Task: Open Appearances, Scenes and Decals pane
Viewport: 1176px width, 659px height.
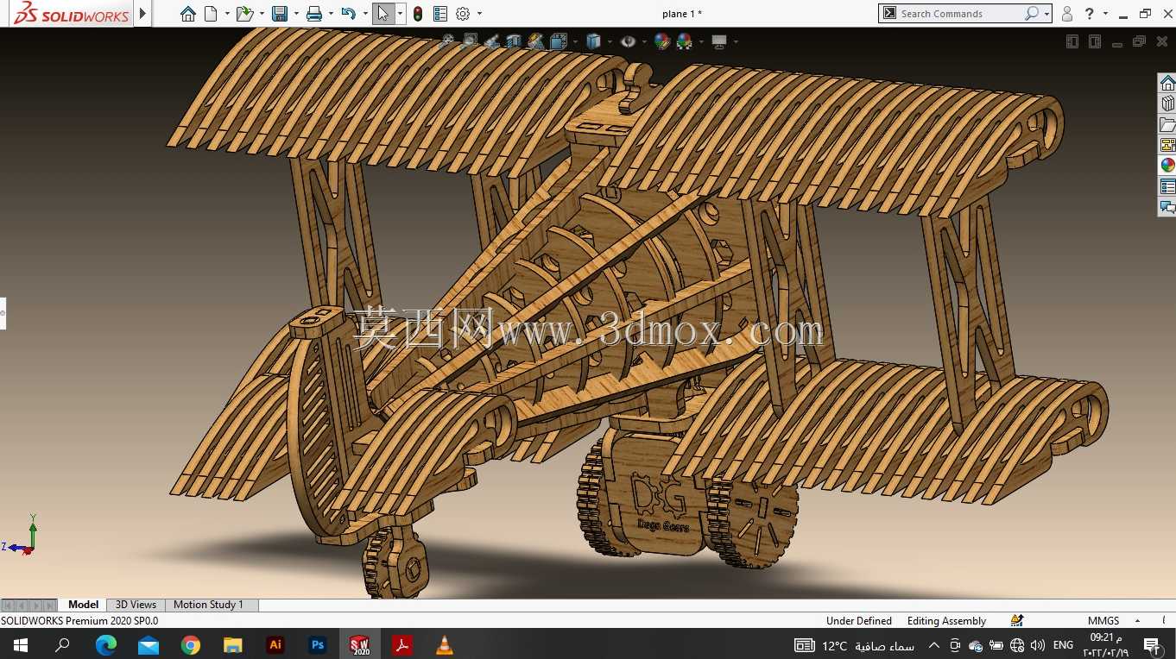Action: point(1167,166)
